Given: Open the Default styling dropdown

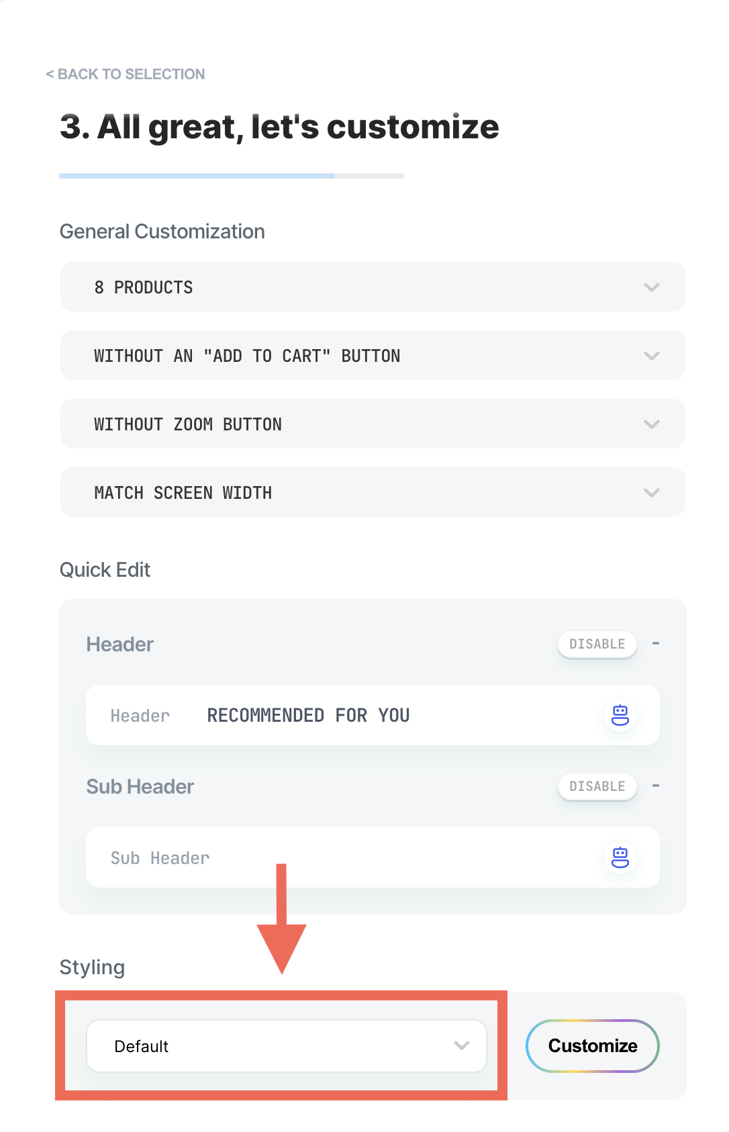Looking at the screenshot, I should (287, 1046).
